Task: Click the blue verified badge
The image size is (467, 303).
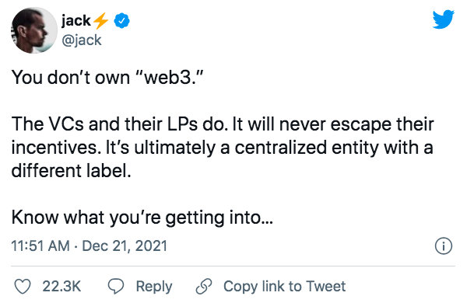Action: pyautogui.click(x=122, y=20)
